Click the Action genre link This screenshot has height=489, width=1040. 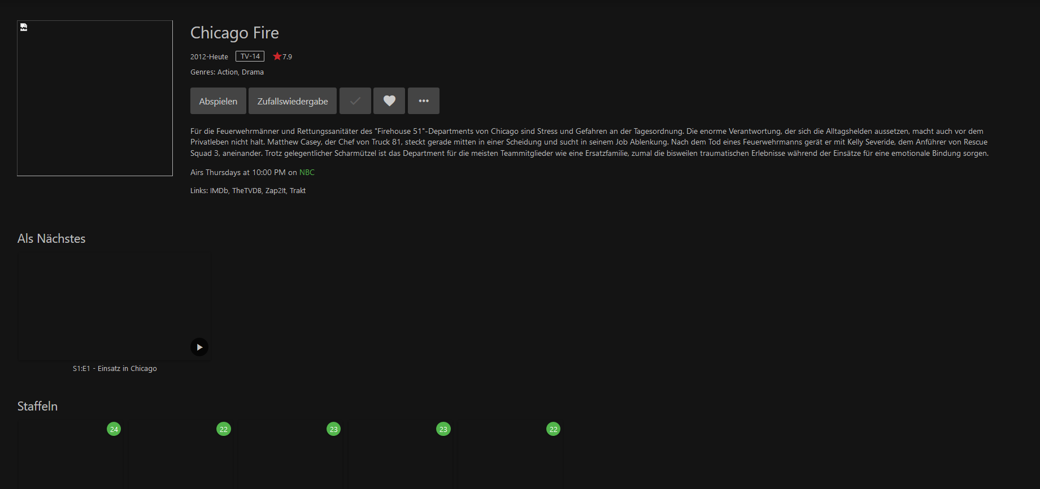point(228,72)
